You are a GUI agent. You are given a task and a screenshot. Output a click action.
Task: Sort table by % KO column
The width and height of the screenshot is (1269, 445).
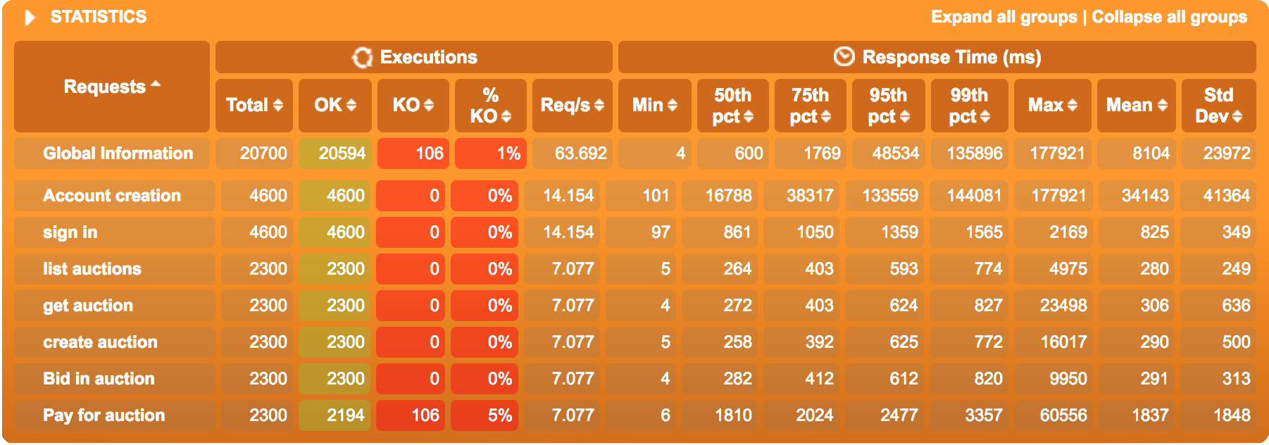click(x=491, y=105)
